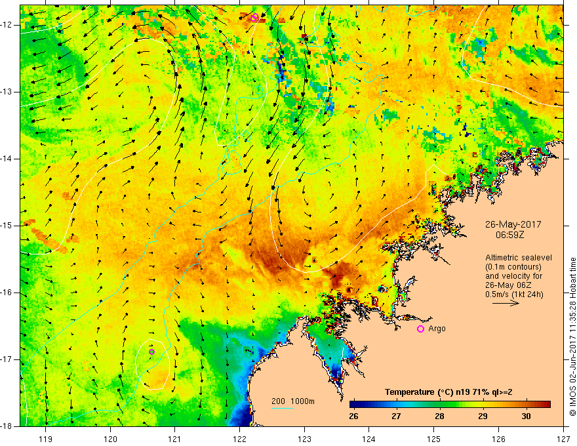Viewport: 577px width, 446px height.
Task: Click the '26-May-2017' date text
Action: [x=513, y=224]
